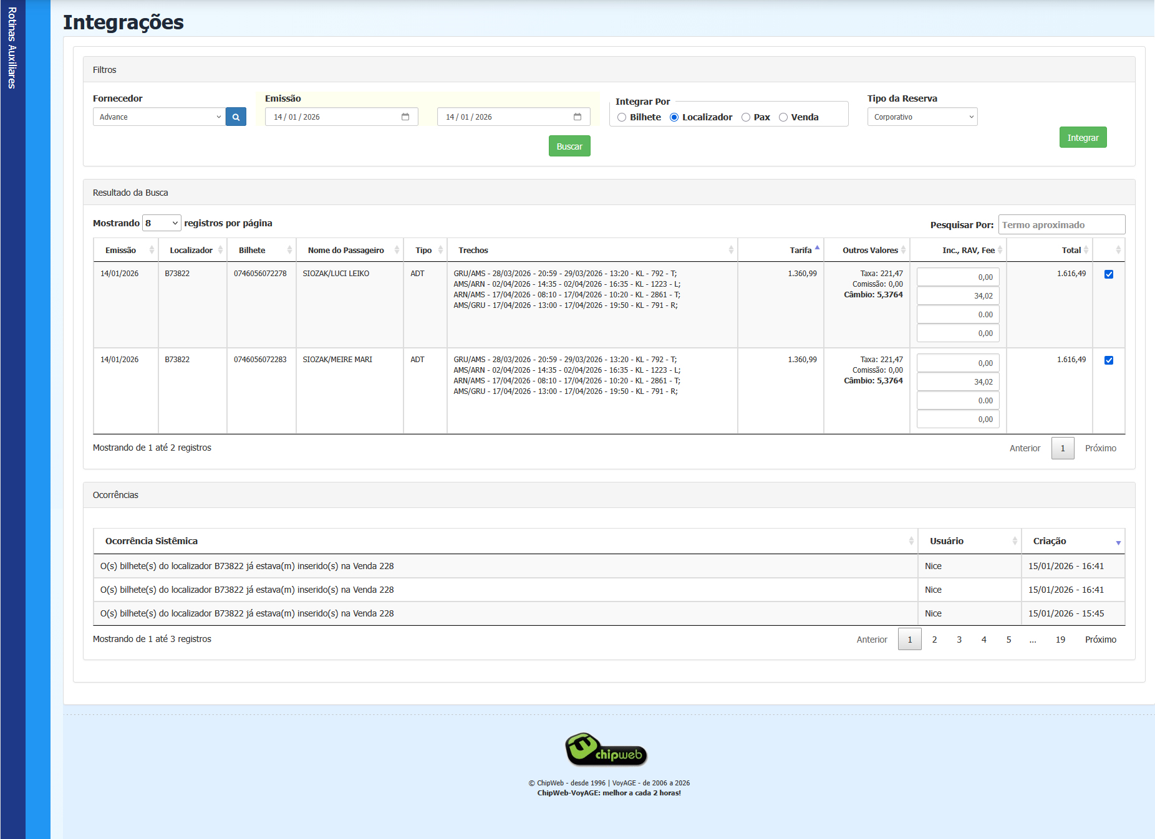Sort occurrences by Criação column arrow

point(1118,542)
